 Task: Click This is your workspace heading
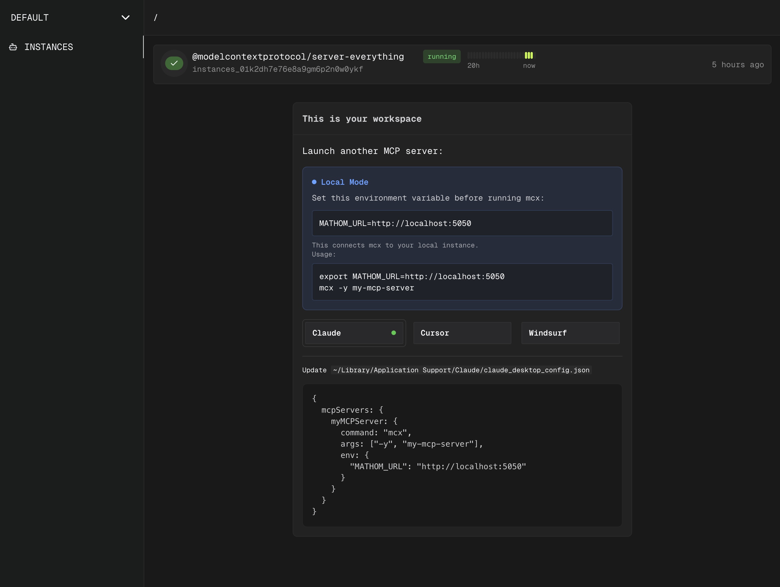point(362,119)
